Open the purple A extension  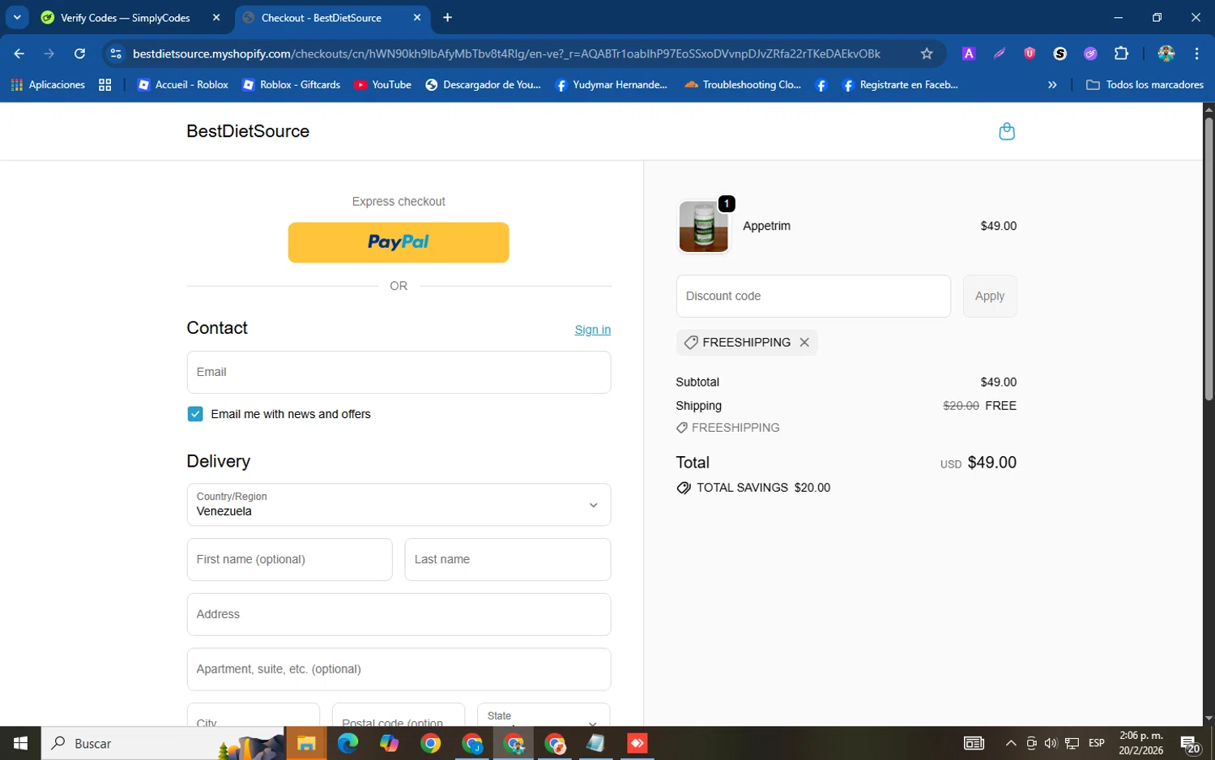pyautogui.click(x=969, y=53)
